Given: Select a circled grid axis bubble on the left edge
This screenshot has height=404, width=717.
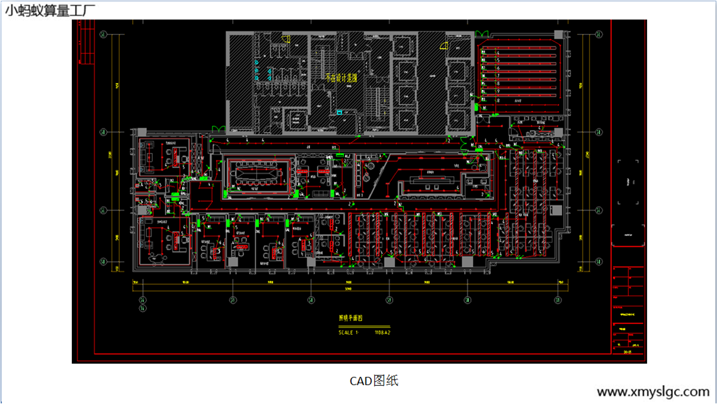Looking at the screenshot, I should point(101,132).
